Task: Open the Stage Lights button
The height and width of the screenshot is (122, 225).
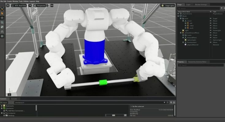Action: coord(168,5)
